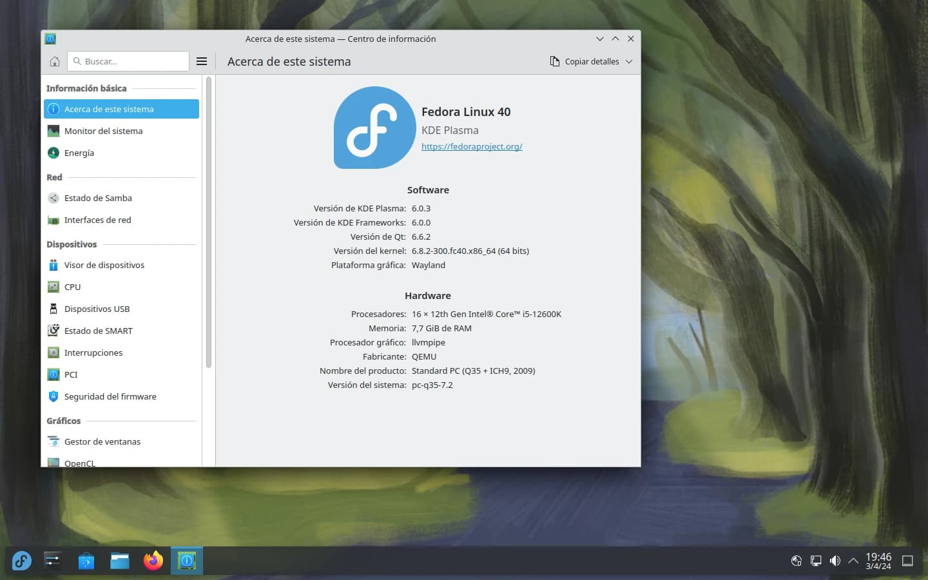
Task: Click the Estado de Samba share icon
Action: pos(53,198)
